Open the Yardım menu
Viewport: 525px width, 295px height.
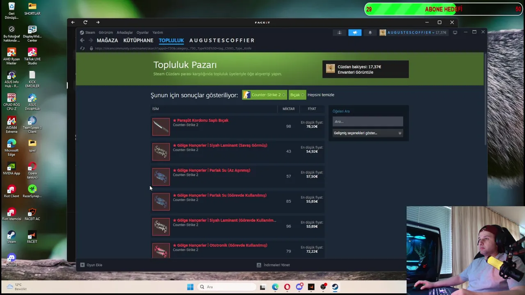tap(157, 32)
